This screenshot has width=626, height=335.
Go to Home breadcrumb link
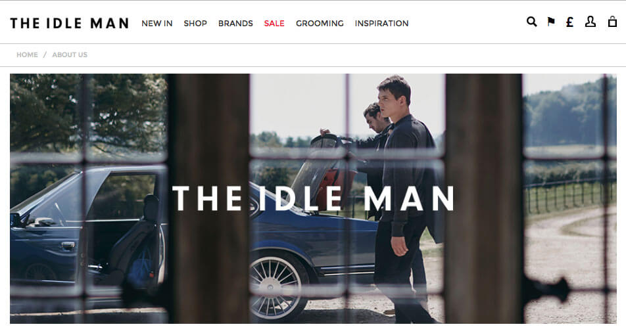27,55
